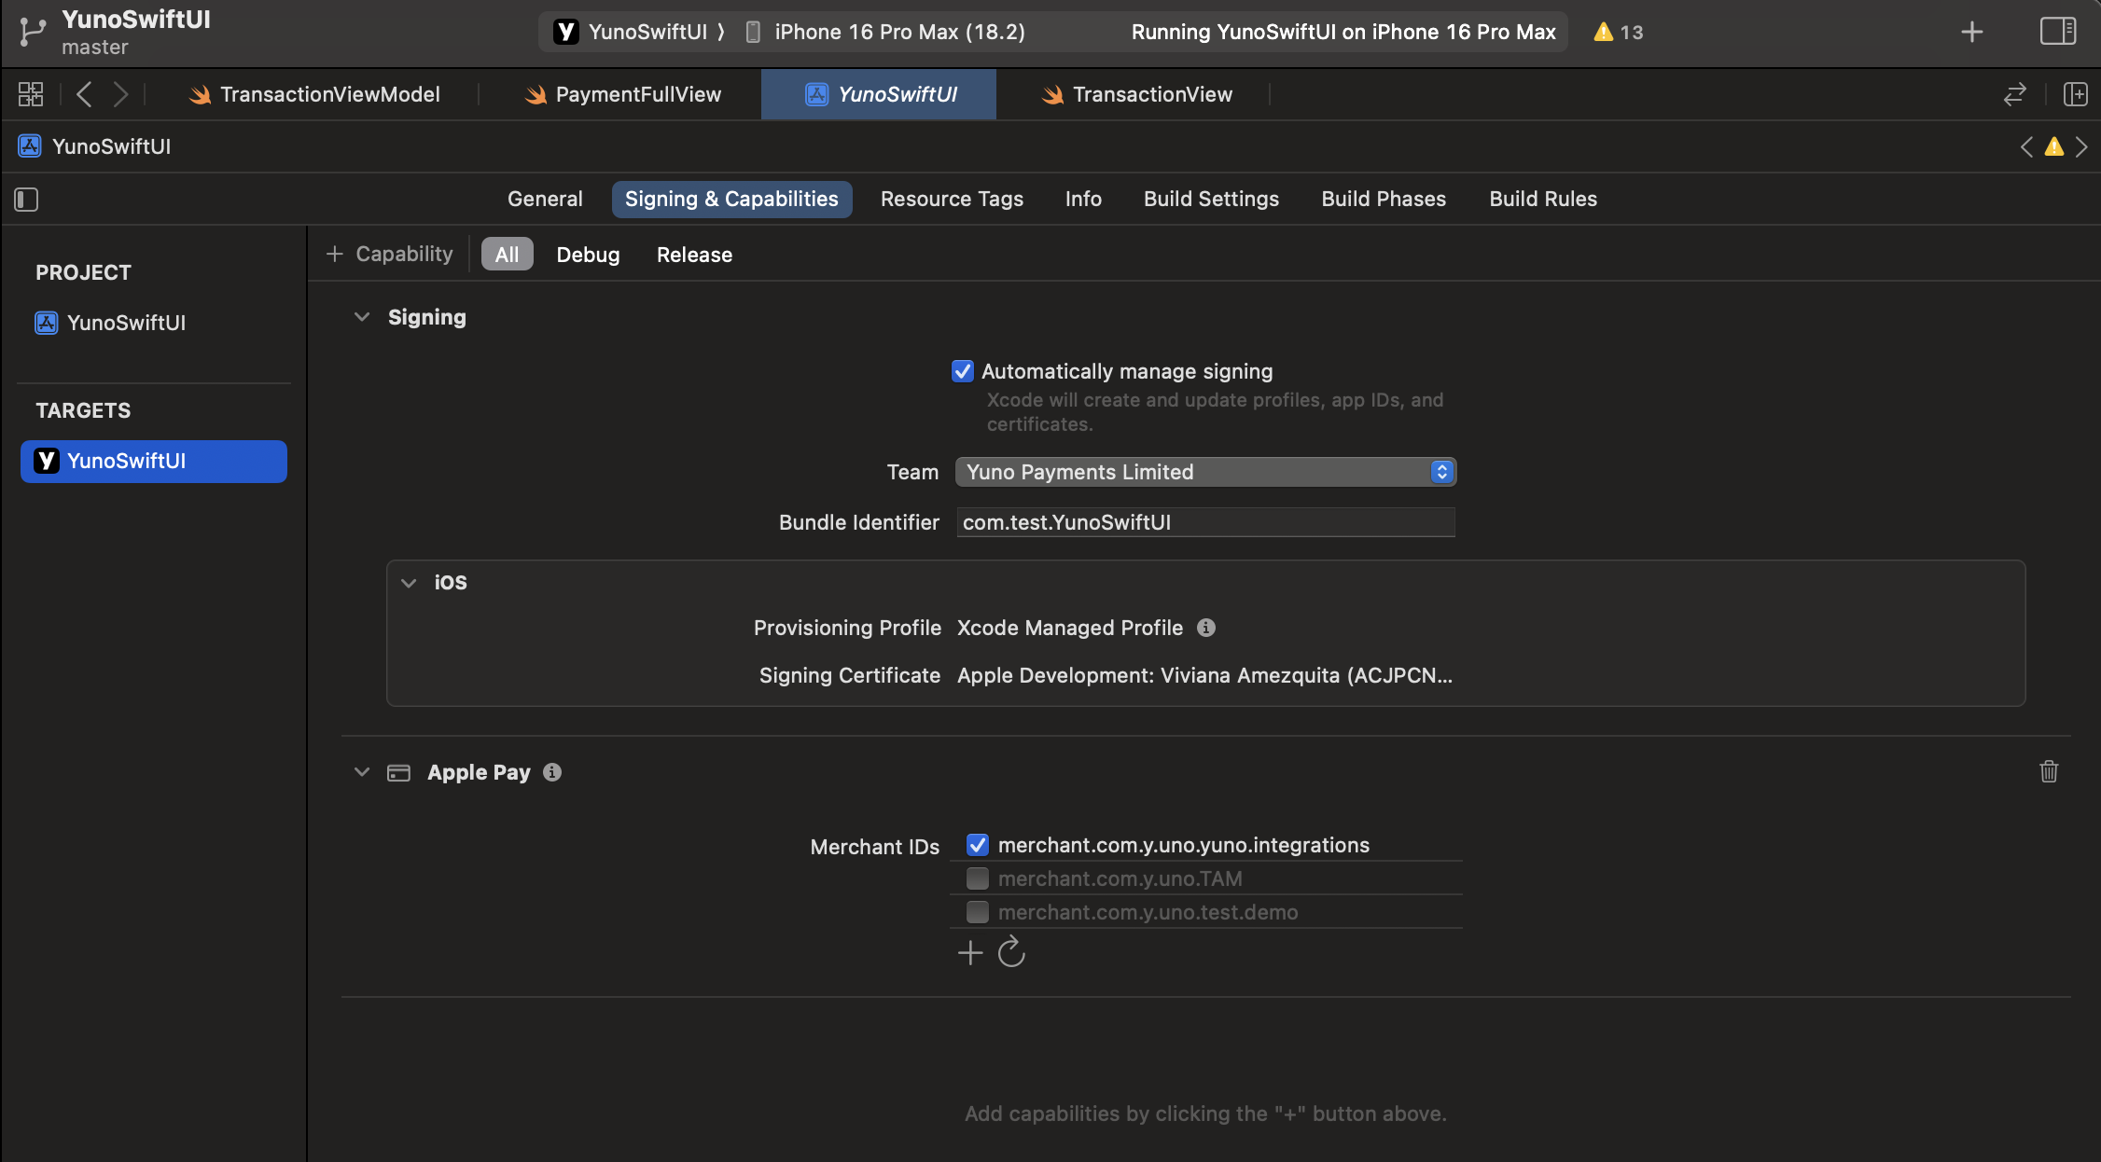2101x1162 pixels.
Task: Switch to the General tab
Action: point(545,199)
